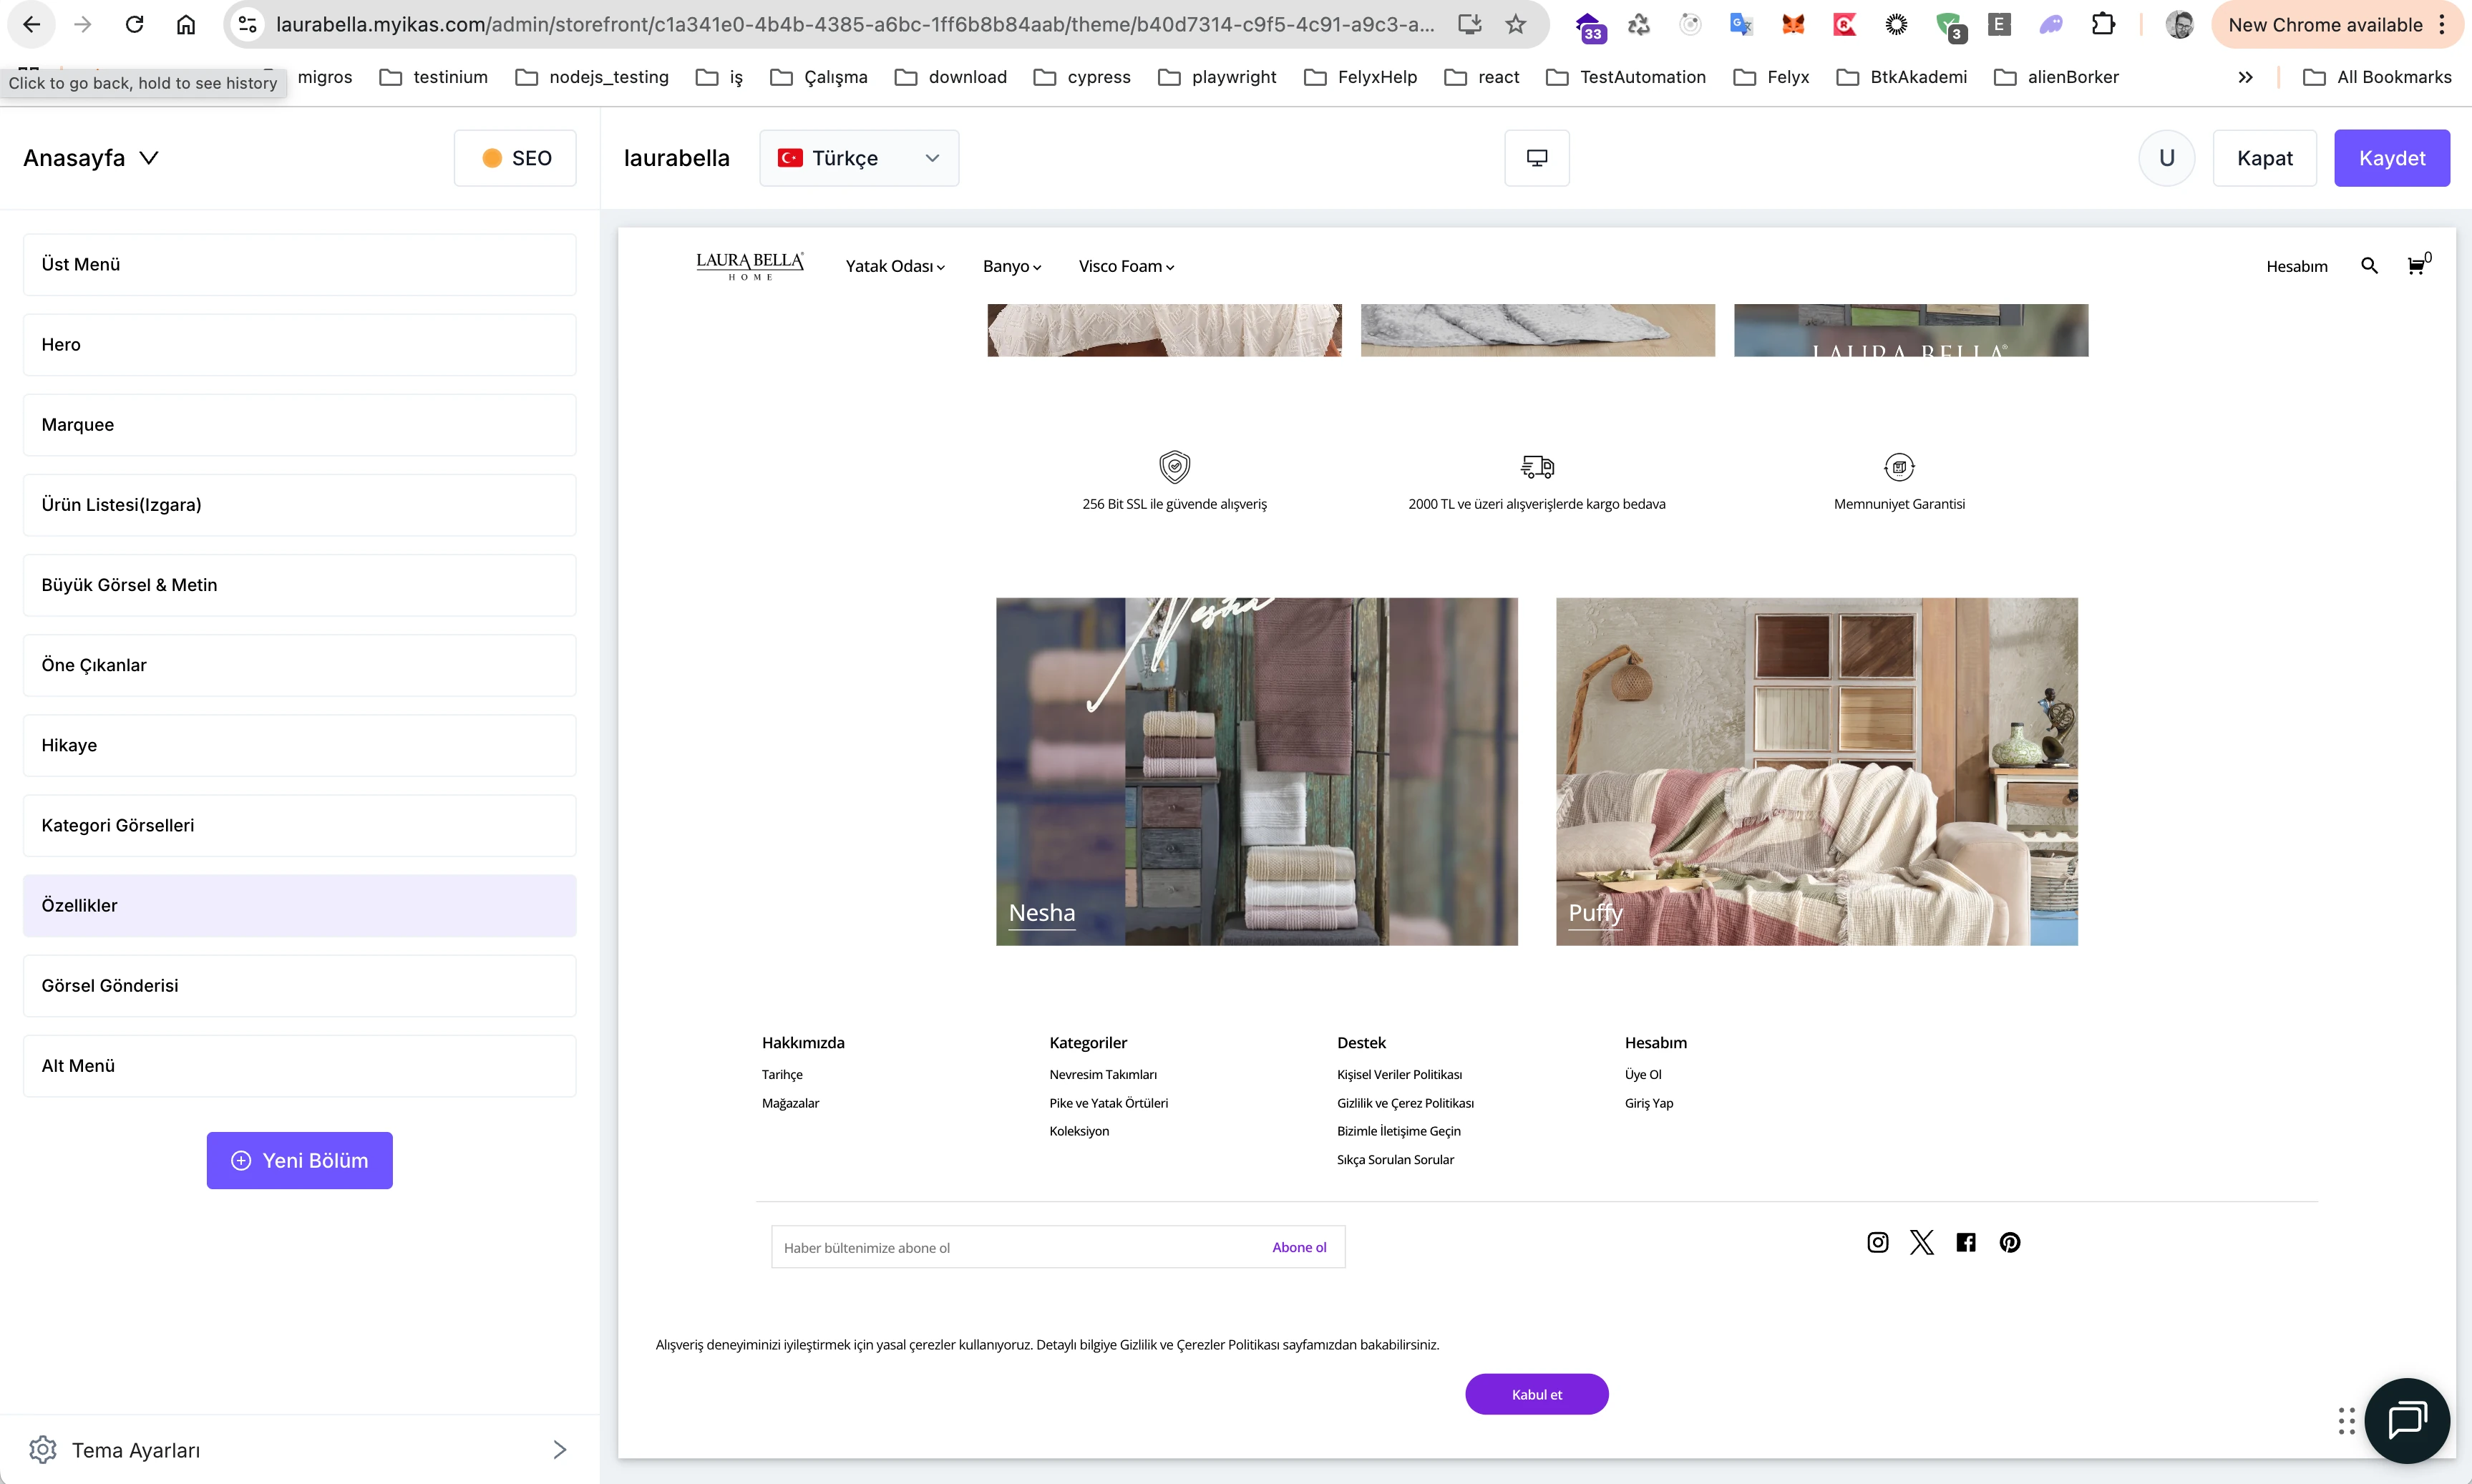Click the shopping cart icon
Viewport: 2472px width, 1484px height.
(x=2415, y=266)
